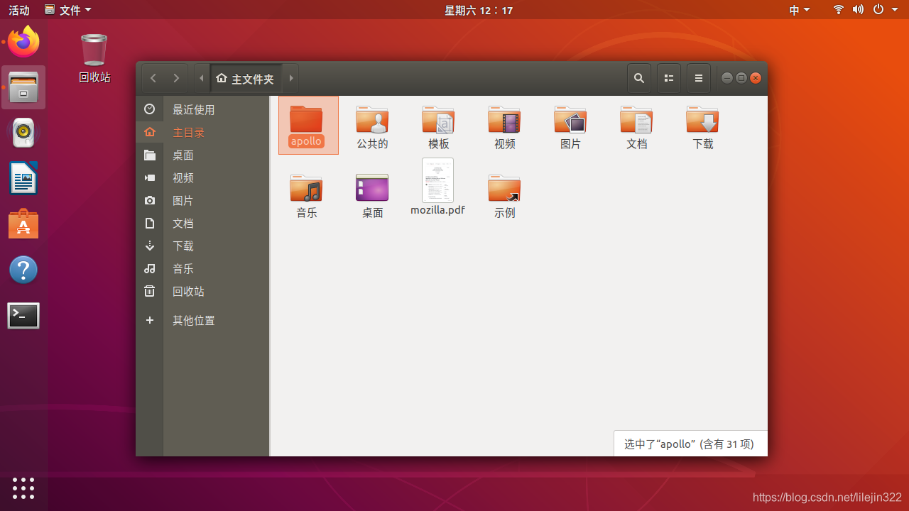The width and height of the screenshot is (909, 511).
Task: Open the hamburger menu button
Action: (x=699, y=78)
